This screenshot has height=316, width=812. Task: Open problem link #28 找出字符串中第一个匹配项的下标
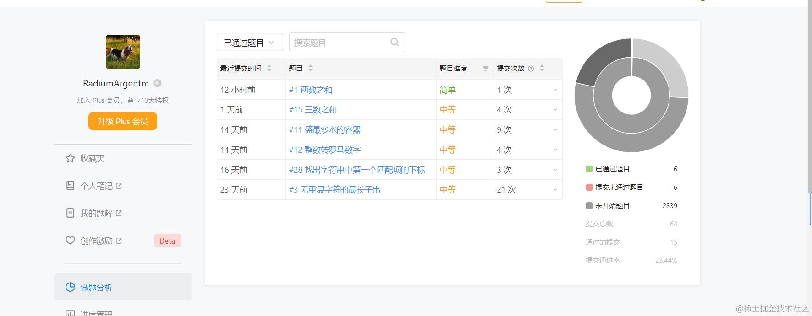(x=357, y=170)
